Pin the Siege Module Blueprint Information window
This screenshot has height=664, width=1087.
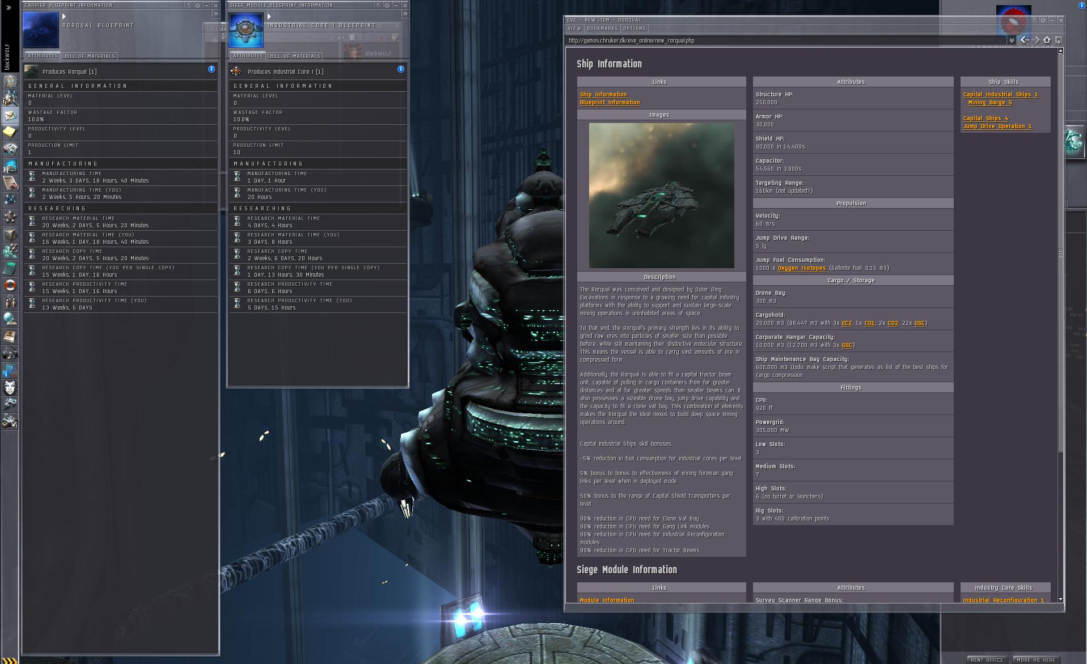tap(387, 5)
